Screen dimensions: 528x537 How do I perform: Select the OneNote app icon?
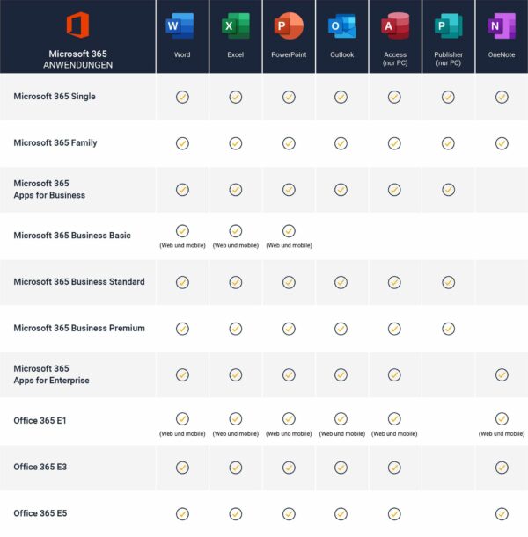501,26
